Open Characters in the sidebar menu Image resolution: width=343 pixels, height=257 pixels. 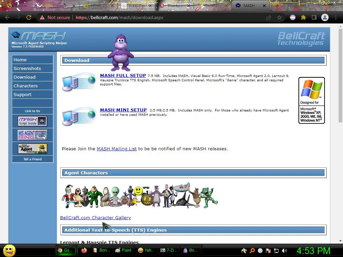(32, 86)
